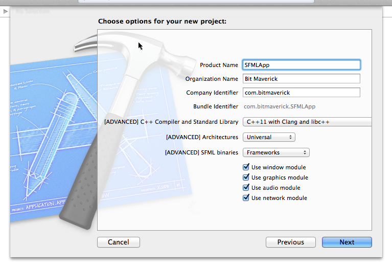Click the [ADVANCED] Architectures label
392x268 pixels.
click(202, 137)
